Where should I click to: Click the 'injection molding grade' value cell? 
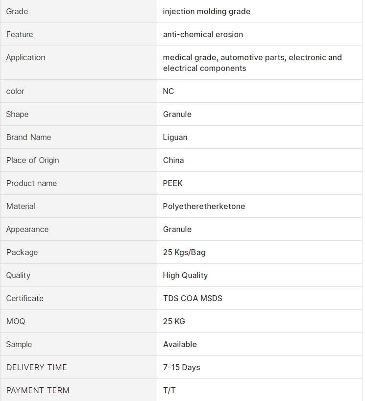tap(206, 11)
